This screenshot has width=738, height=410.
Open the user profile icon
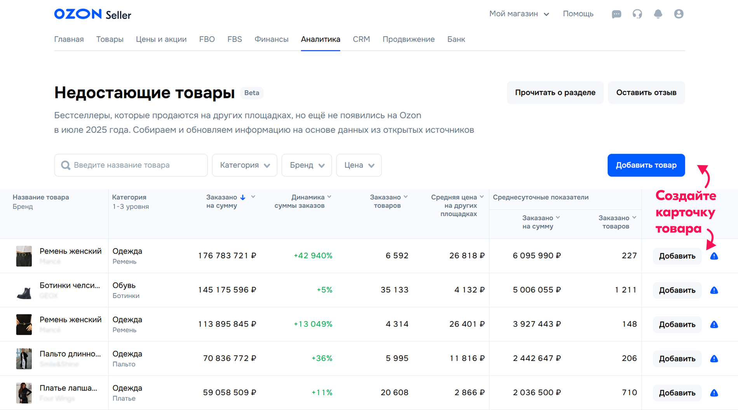[x=679, y=14]
